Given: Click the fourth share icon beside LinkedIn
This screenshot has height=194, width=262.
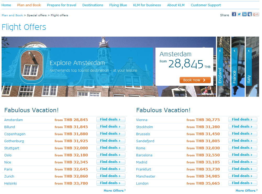Looking at the screenshot, I should click(250, 14).
